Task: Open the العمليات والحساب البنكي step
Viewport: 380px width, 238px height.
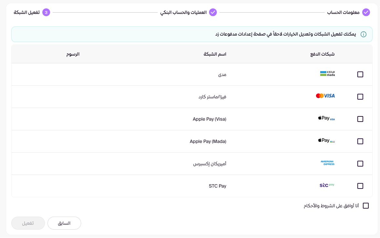Action: pyautogui.click(x=184, y=12)
